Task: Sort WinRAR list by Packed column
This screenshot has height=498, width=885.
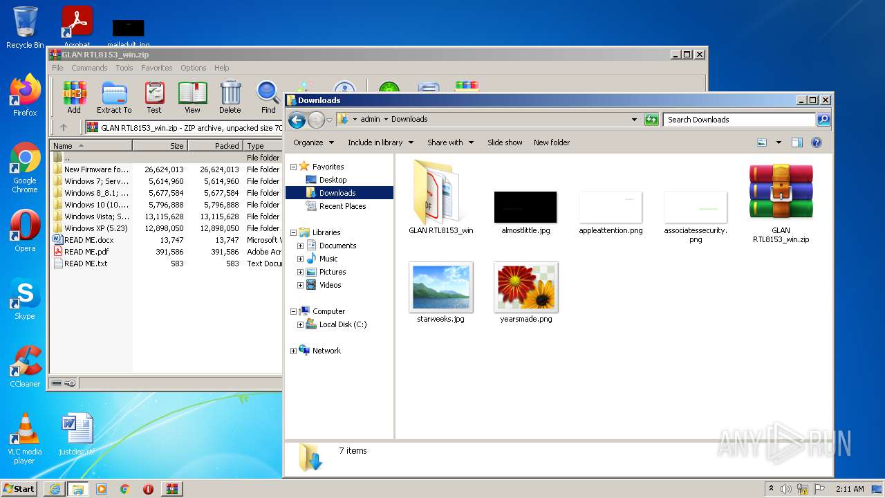Action: pyautogui.click(x=215, y=146)
